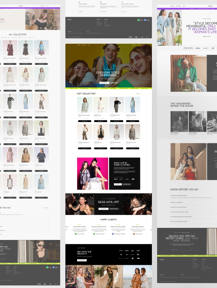Expand the first FAQ row on the All Collection page
The image size is (217, 288).
pyautogui.click(x=24, y=213)
